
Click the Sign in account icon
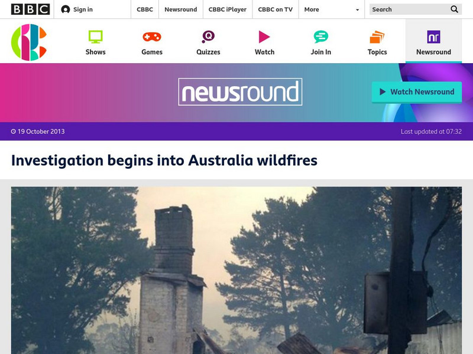tap(65, 9)
